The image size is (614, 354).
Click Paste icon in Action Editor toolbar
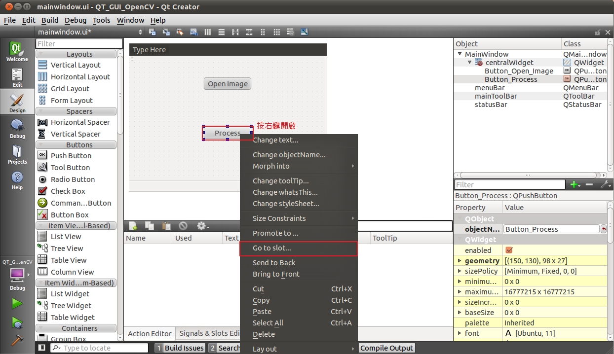point(166,226)
